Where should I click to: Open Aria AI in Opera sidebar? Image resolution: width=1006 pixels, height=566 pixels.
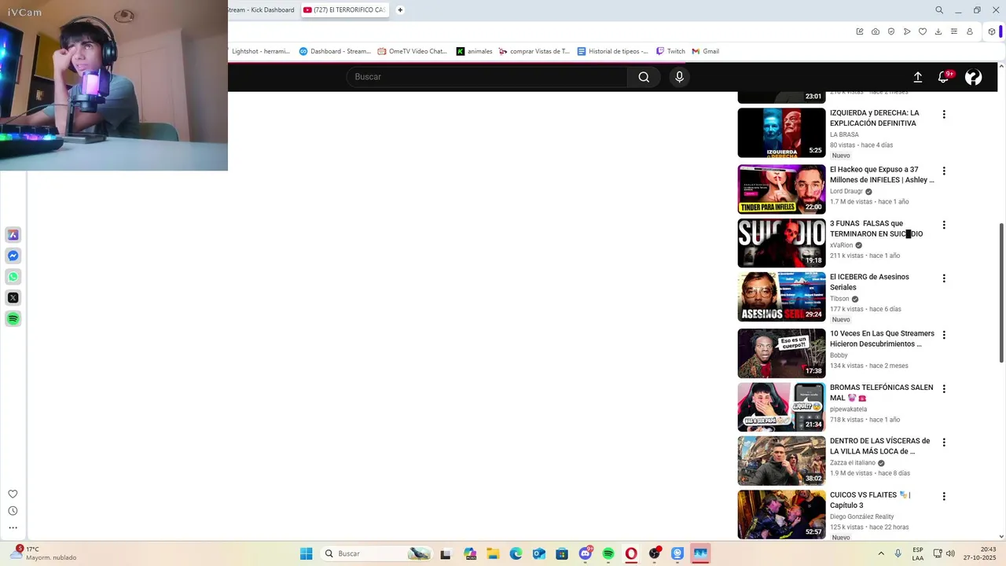click(13, 235)
